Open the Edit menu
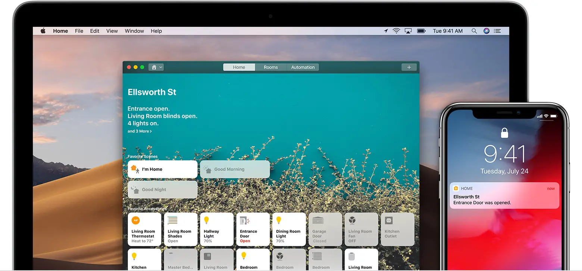Screen dimensions: 582x271 [x=95, y=31]
